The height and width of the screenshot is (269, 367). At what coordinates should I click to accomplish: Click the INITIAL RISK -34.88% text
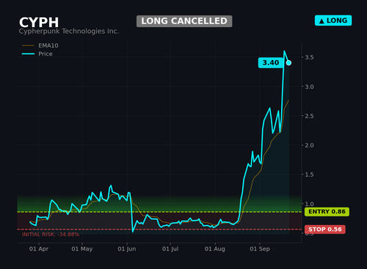coord(51,235)
